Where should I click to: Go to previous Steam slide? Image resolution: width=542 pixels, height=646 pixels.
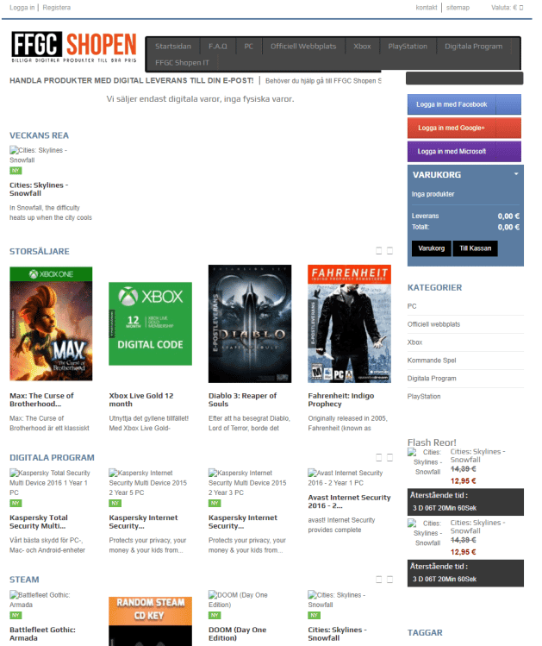pyautogui.click(x=378, y=580)
